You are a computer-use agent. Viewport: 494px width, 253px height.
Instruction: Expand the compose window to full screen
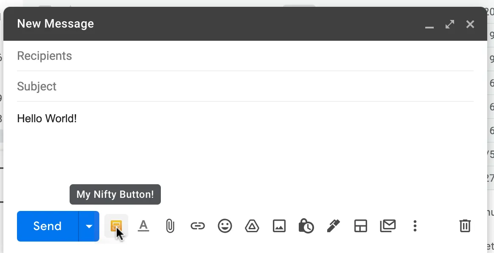[450, 24]
